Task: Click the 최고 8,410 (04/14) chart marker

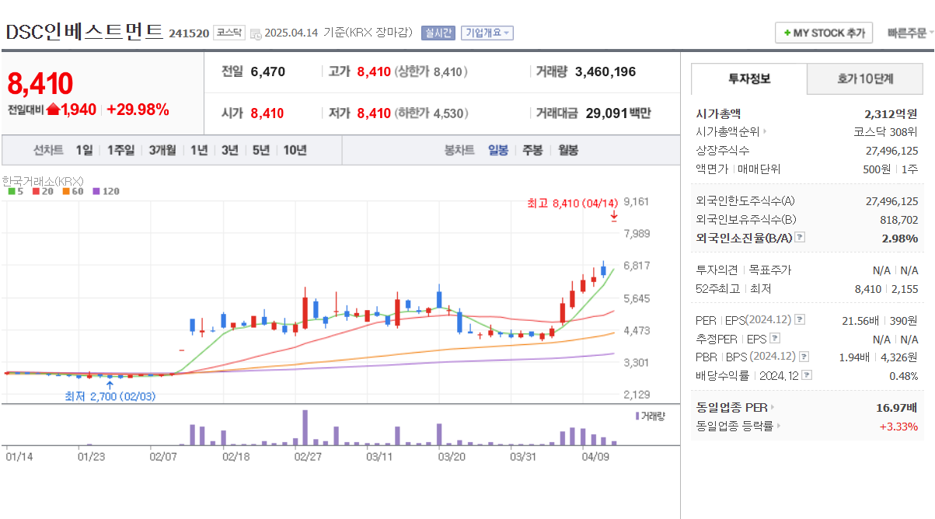Action: (x=572, y=204)
